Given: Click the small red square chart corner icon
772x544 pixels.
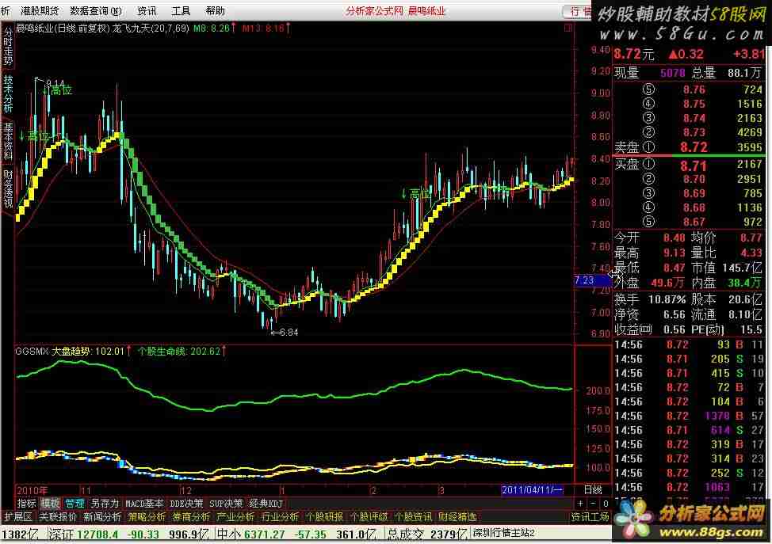Looking at the screenshot, I should [568, 28].
